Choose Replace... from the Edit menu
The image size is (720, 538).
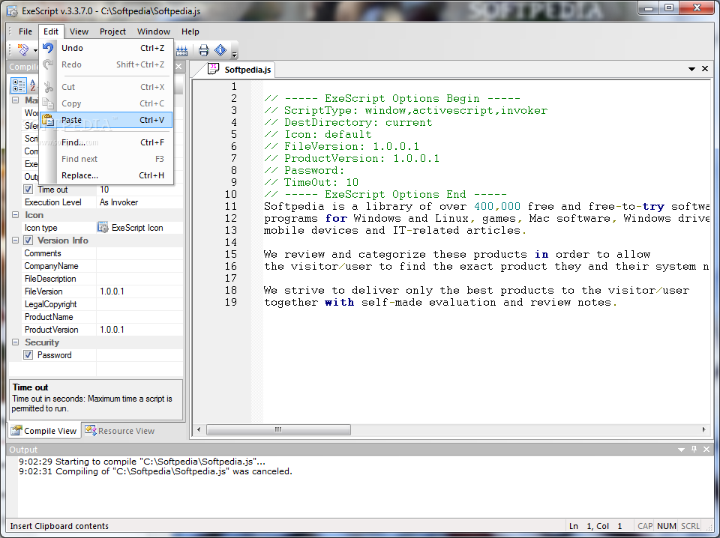(106, 175)
